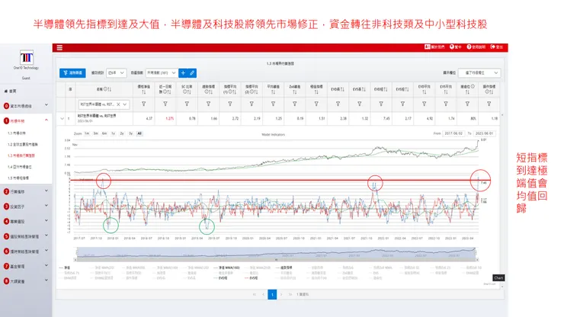
Task: Click the chart To date field
Action: click(484, 133)
